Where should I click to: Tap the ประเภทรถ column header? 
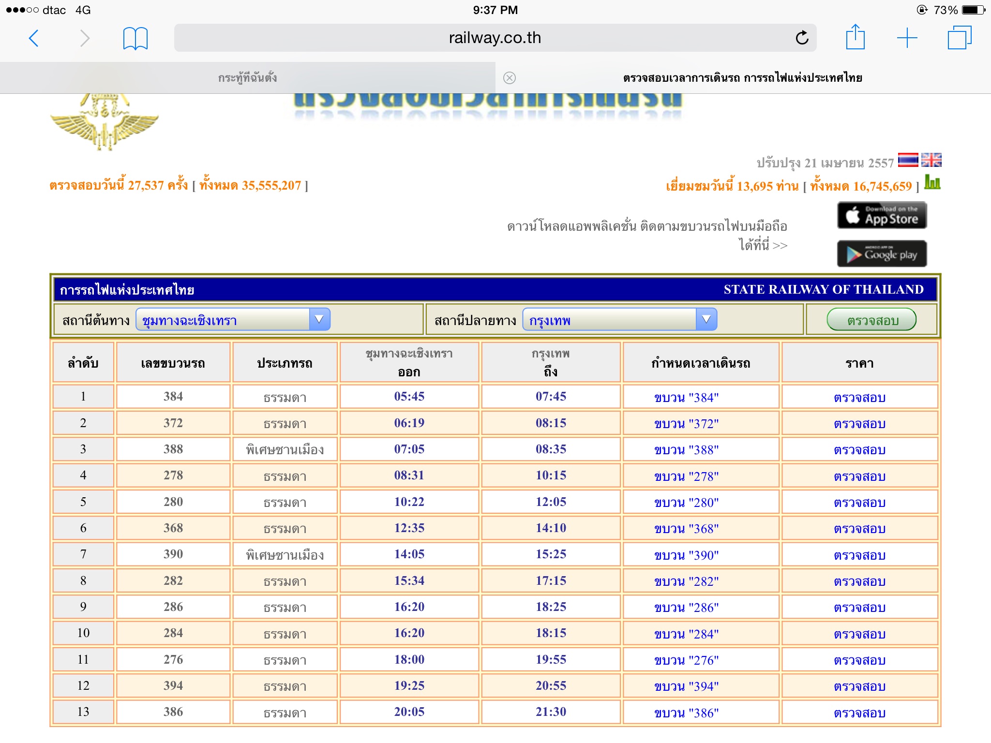coord(285,363)
